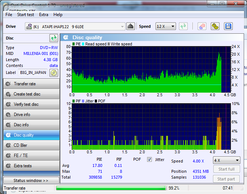This screenshot has width=247, height=194.
Task: Open the File menu
Action: point(9,15)
